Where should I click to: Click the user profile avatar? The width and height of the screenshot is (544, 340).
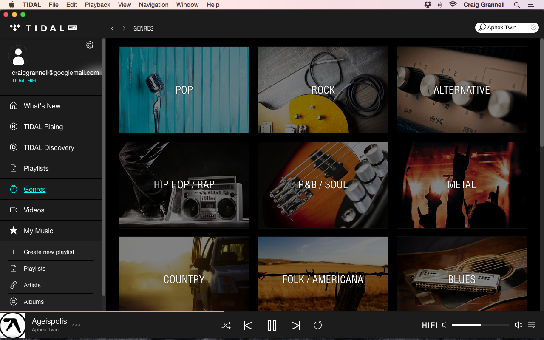pyautogui.click(x=19, y=56)
